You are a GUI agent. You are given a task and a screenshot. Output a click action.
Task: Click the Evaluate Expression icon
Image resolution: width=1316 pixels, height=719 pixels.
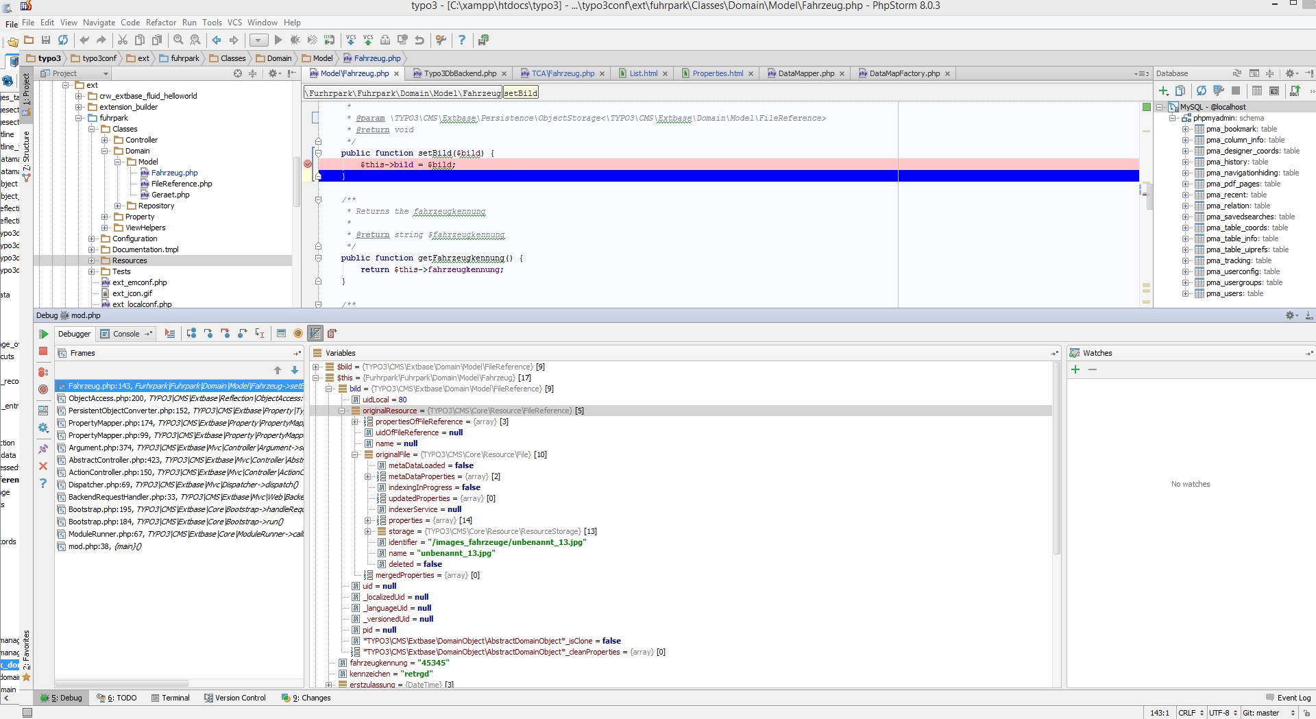[281, 334]
